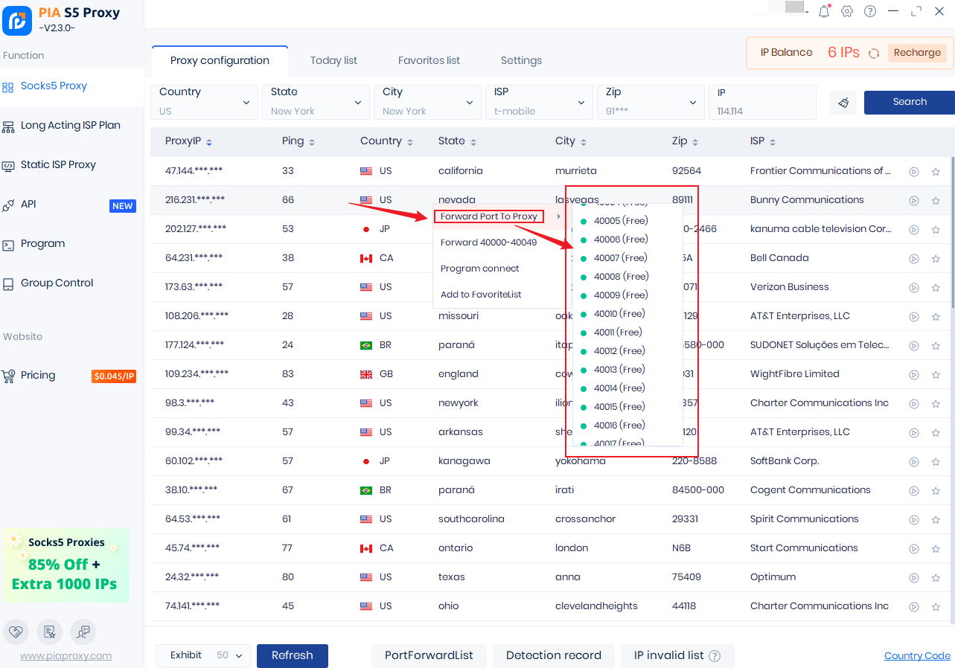
Task: Toggle favorite star for Verizon Business row
Action: pos(936,288)
